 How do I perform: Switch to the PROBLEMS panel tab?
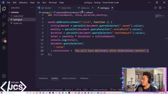click(43, 78)
